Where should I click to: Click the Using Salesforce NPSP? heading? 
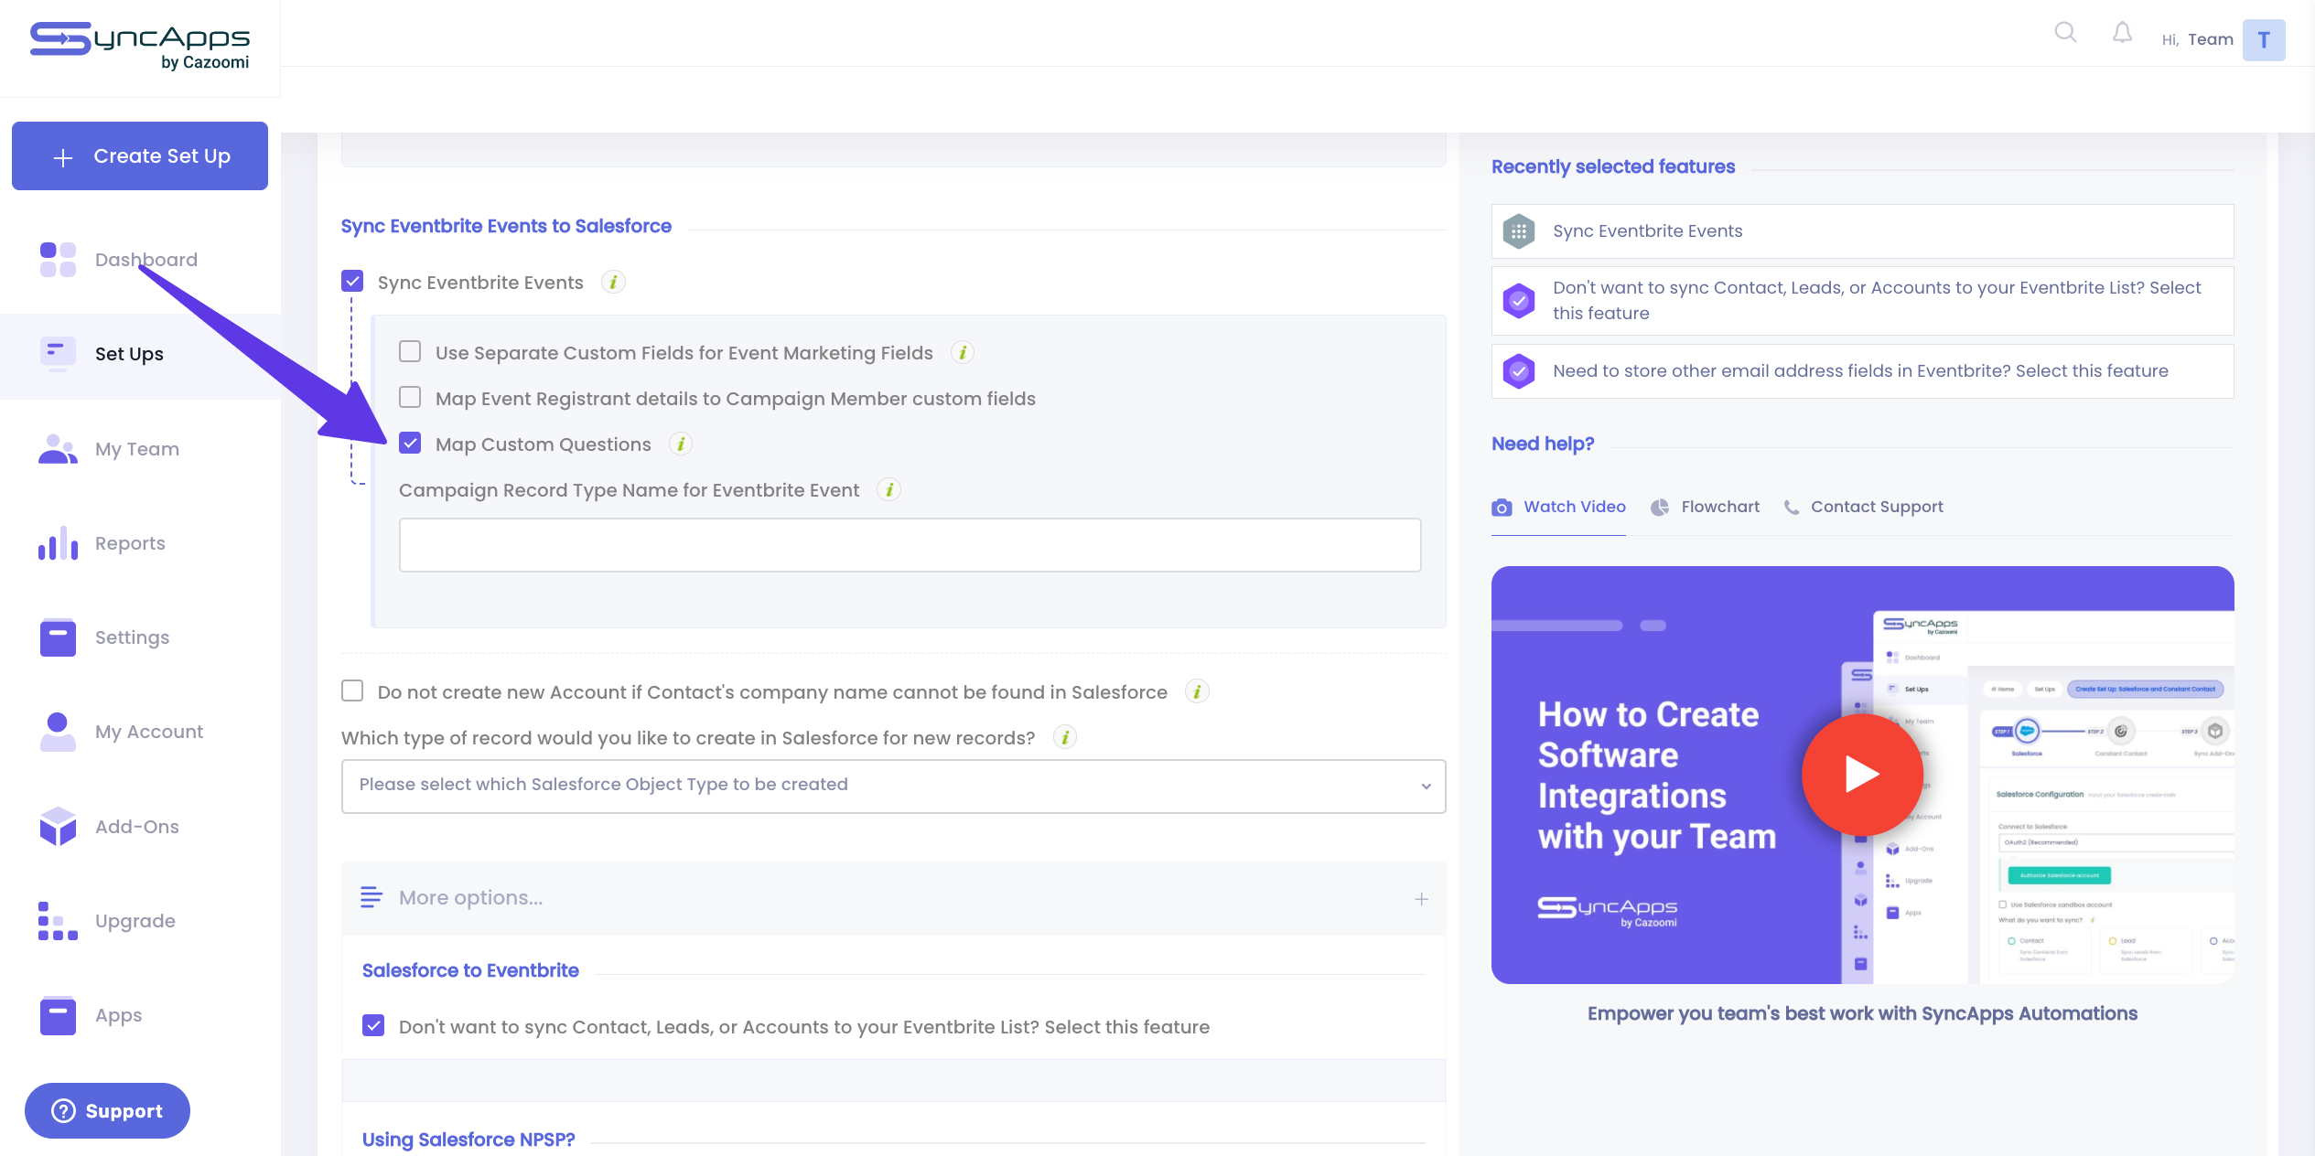tap(468, 1140)
